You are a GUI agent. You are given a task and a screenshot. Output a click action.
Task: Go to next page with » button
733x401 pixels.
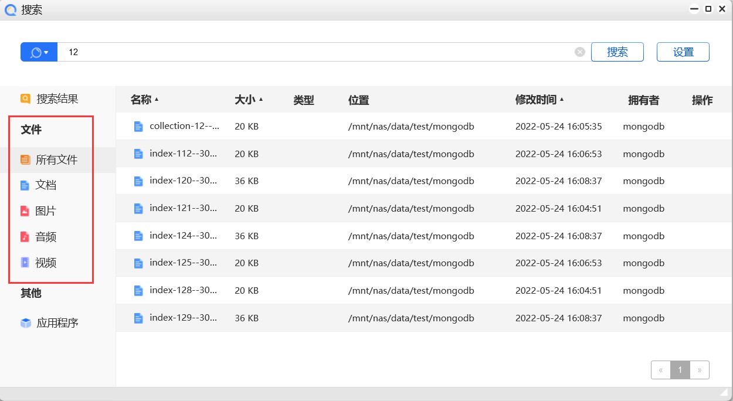(x=700, y=370)
